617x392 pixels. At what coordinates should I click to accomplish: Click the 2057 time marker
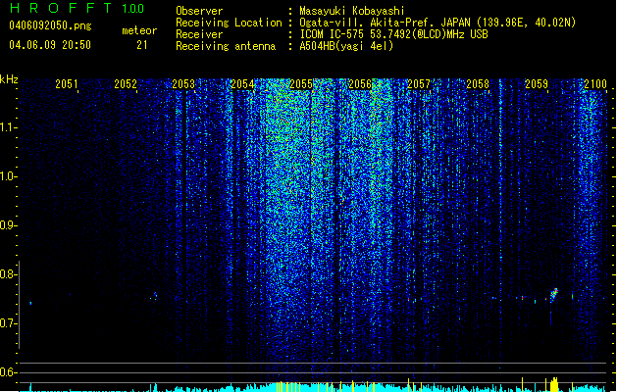pos(419,84)
